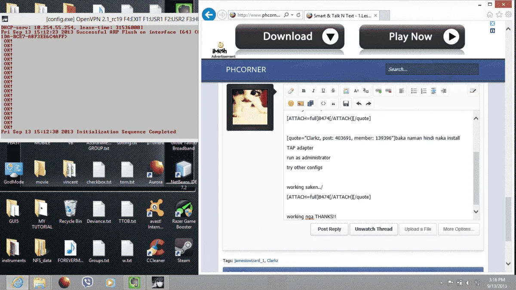
Task: Click the Play Now ad button
Action: click(x=412, y=37)
